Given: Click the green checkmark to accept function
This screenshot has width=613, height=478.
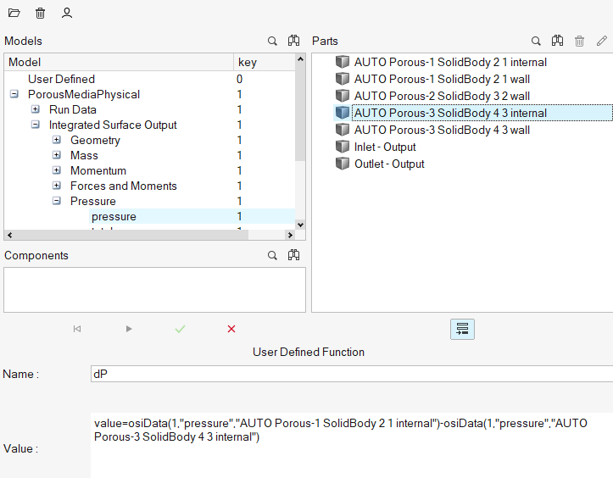Looking at the screenshot, I should tap(180, 329).
